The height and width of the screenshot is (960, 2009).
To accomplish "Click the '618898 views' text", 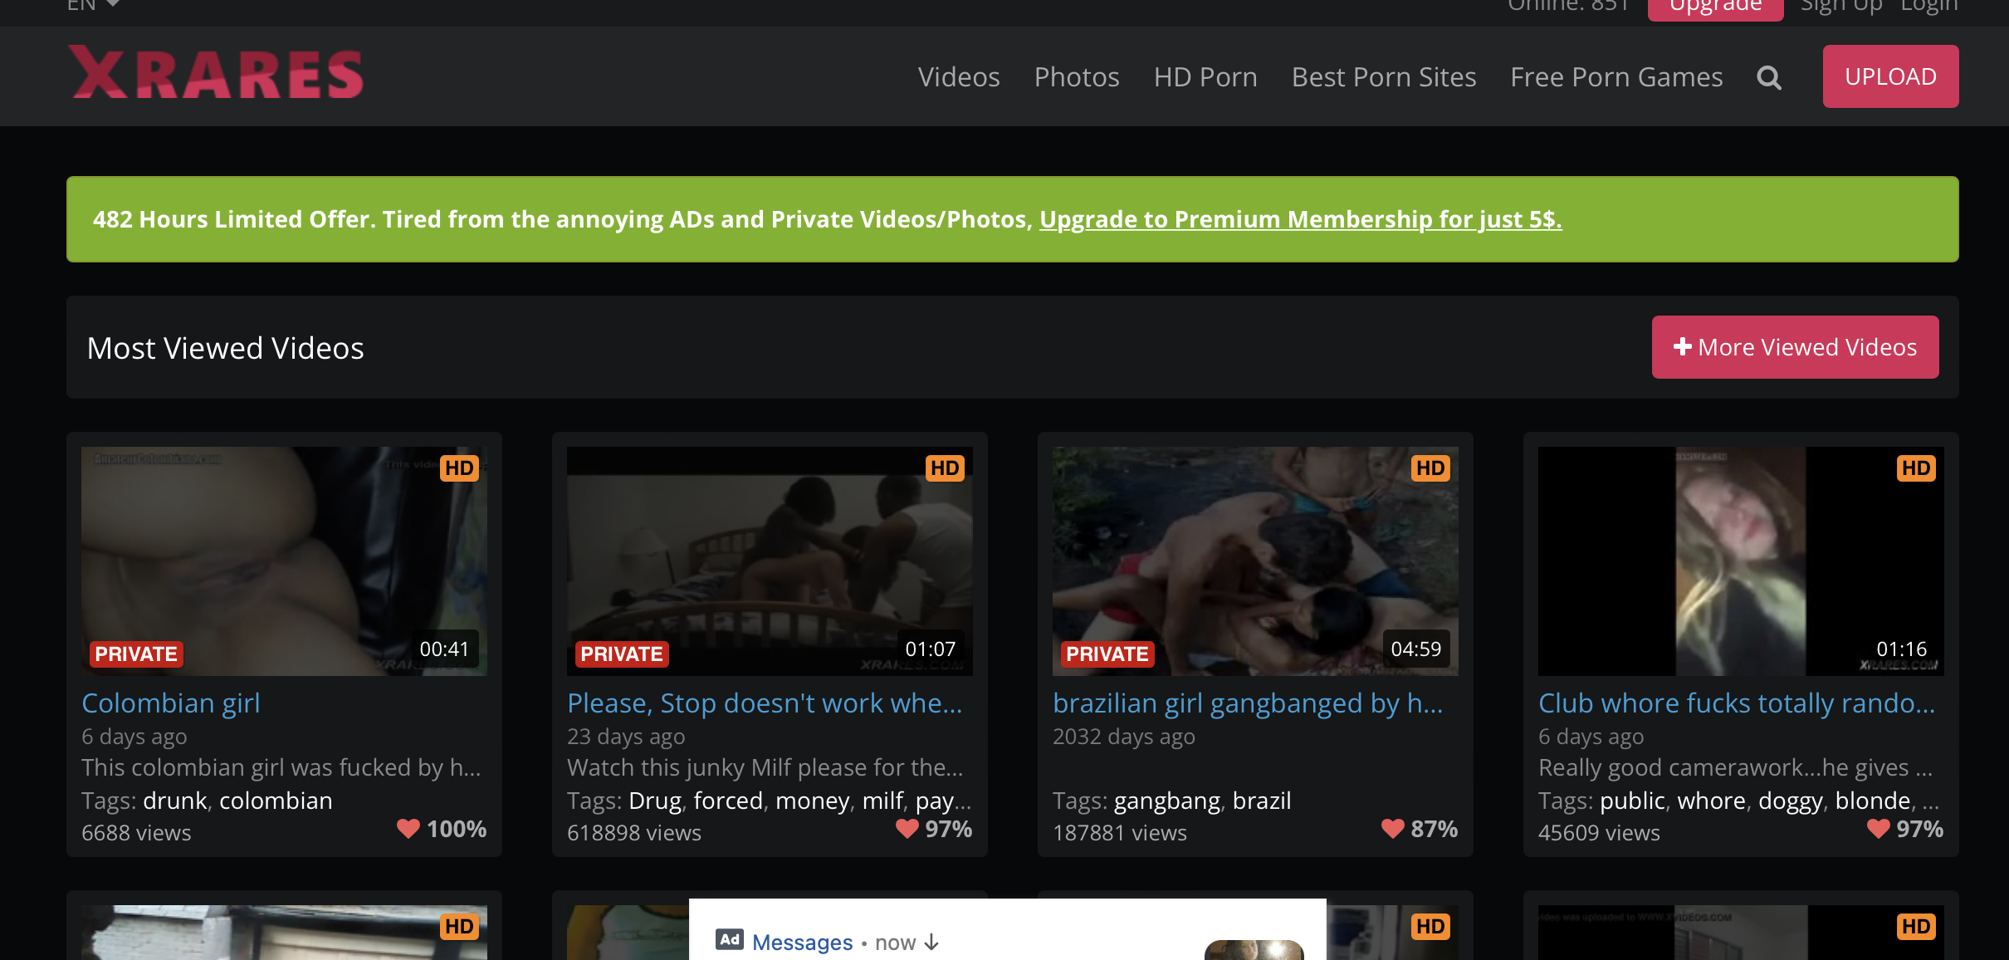I will 634,833.
